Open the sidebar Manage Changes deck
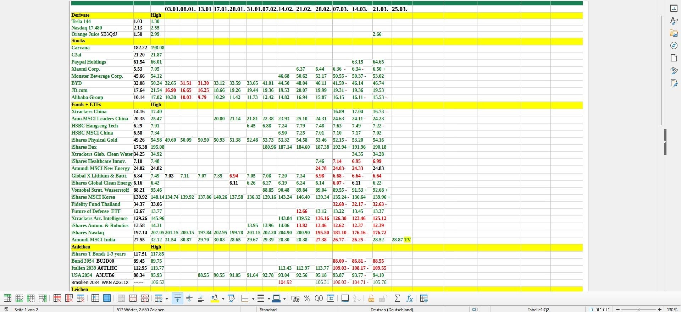Image resolution: width=681 pixels, height=312 pixels. tap(674, 83)
